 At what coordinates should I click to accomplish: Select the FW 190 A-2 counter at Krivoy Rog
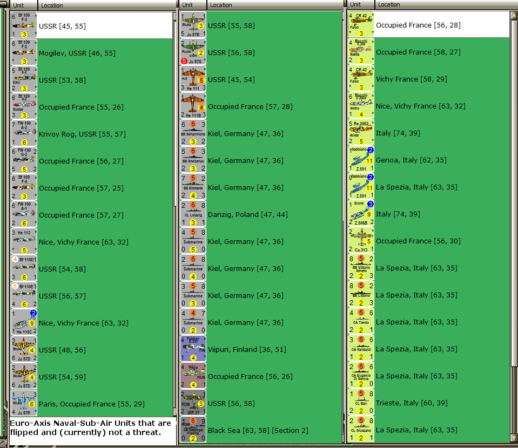pyautogui.click(x=24, y=133)
